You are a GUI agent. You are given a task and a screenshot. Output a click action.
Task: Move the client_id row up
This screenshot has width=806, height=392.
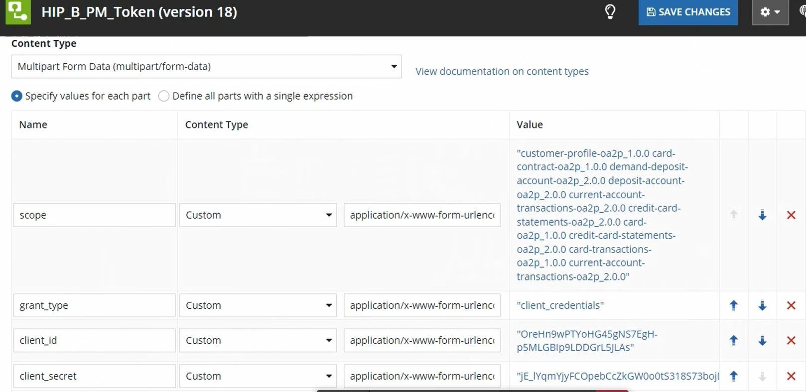tap(734, 340)
